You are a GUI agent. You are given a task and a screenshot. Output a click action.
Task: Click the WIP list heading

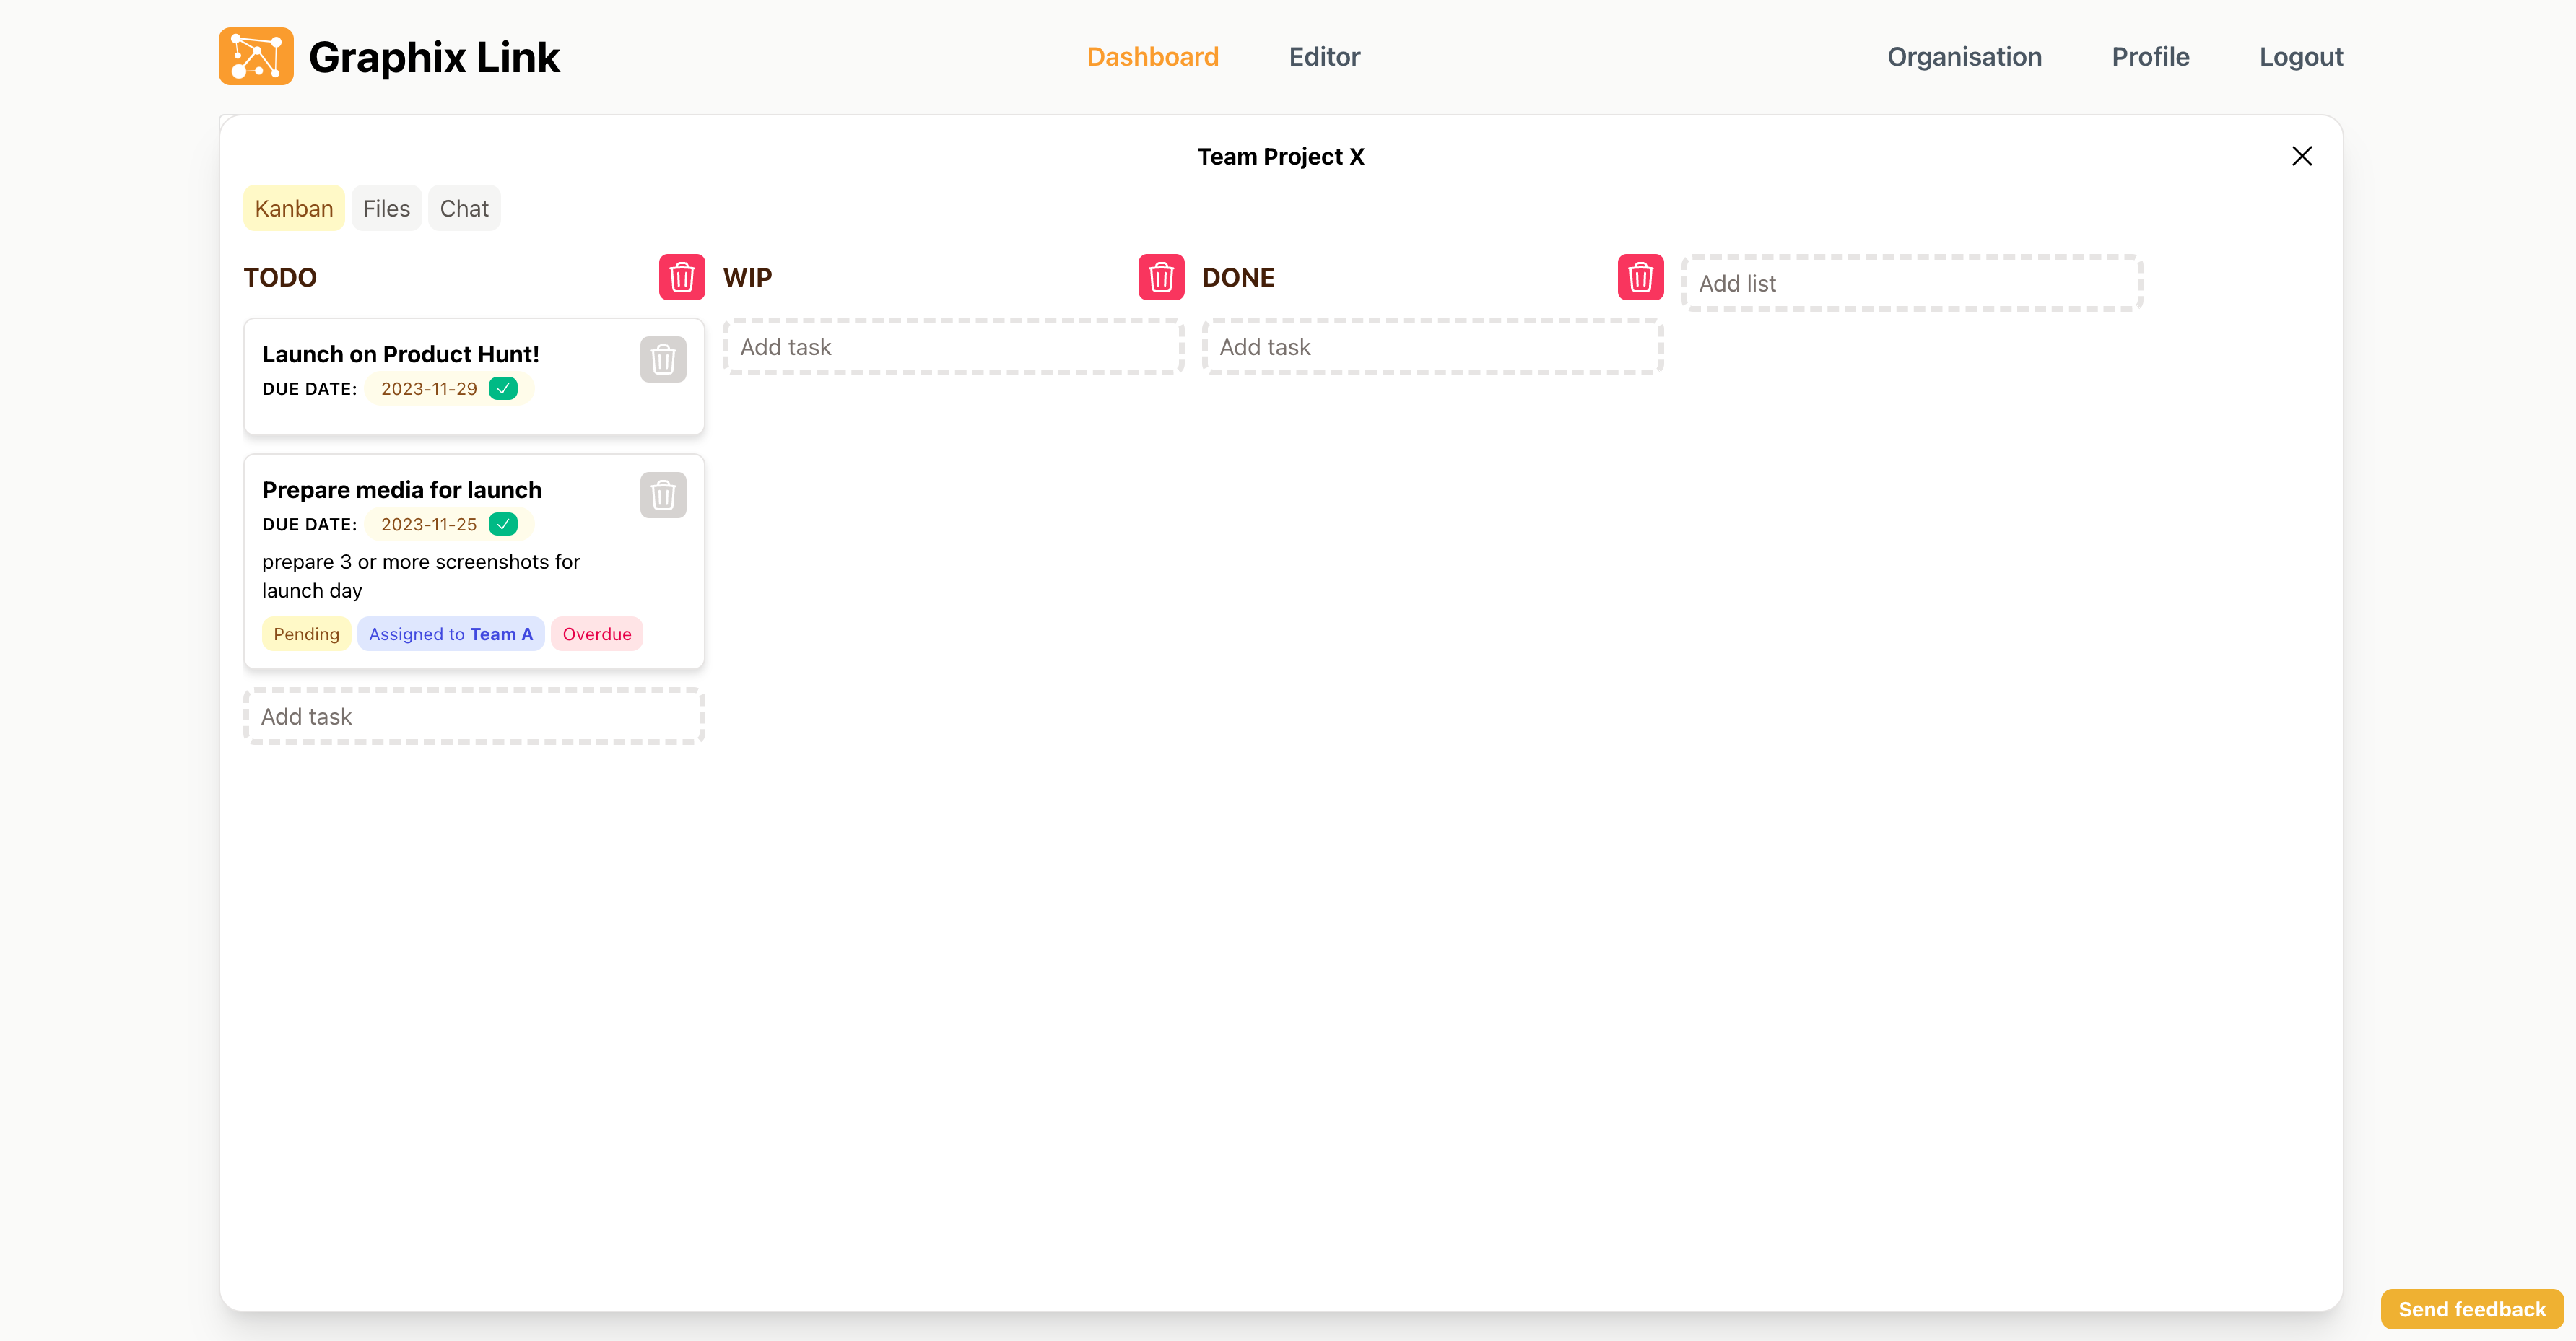(x=748, y=277)
